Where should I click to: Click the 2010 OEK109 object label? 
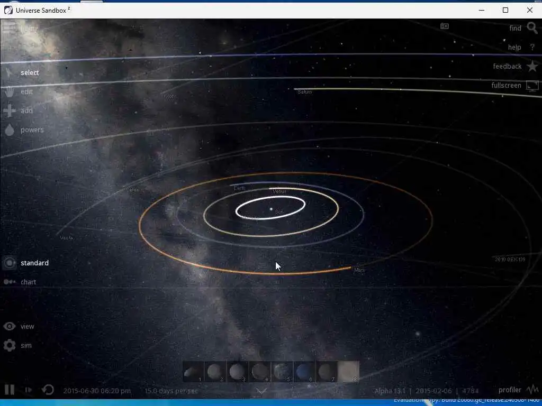510,259
